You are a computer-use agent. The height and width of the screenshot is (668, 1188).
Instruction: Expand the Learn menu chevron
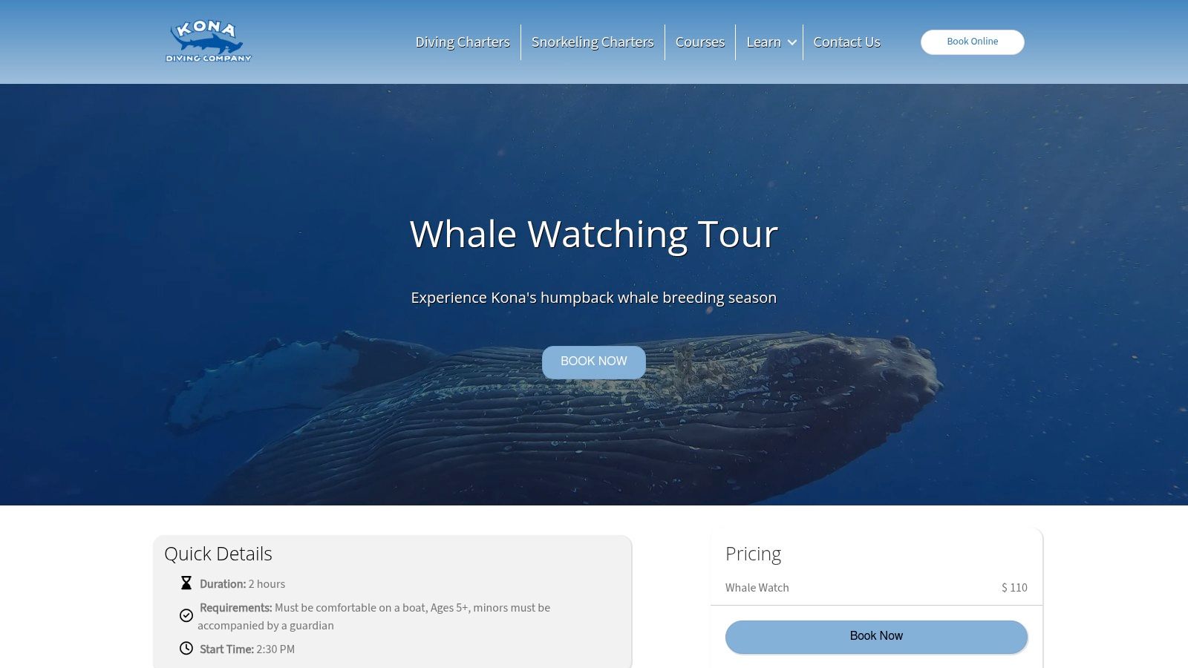(x=792, y=42)
